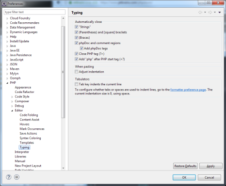Viewport: 226px width, 186px height.
Task: Select JavaScript preferences entry
Action: pyautogui.click(x=16, y=60)
